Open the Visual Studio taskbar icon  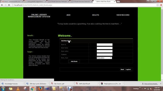click(47, 89)
